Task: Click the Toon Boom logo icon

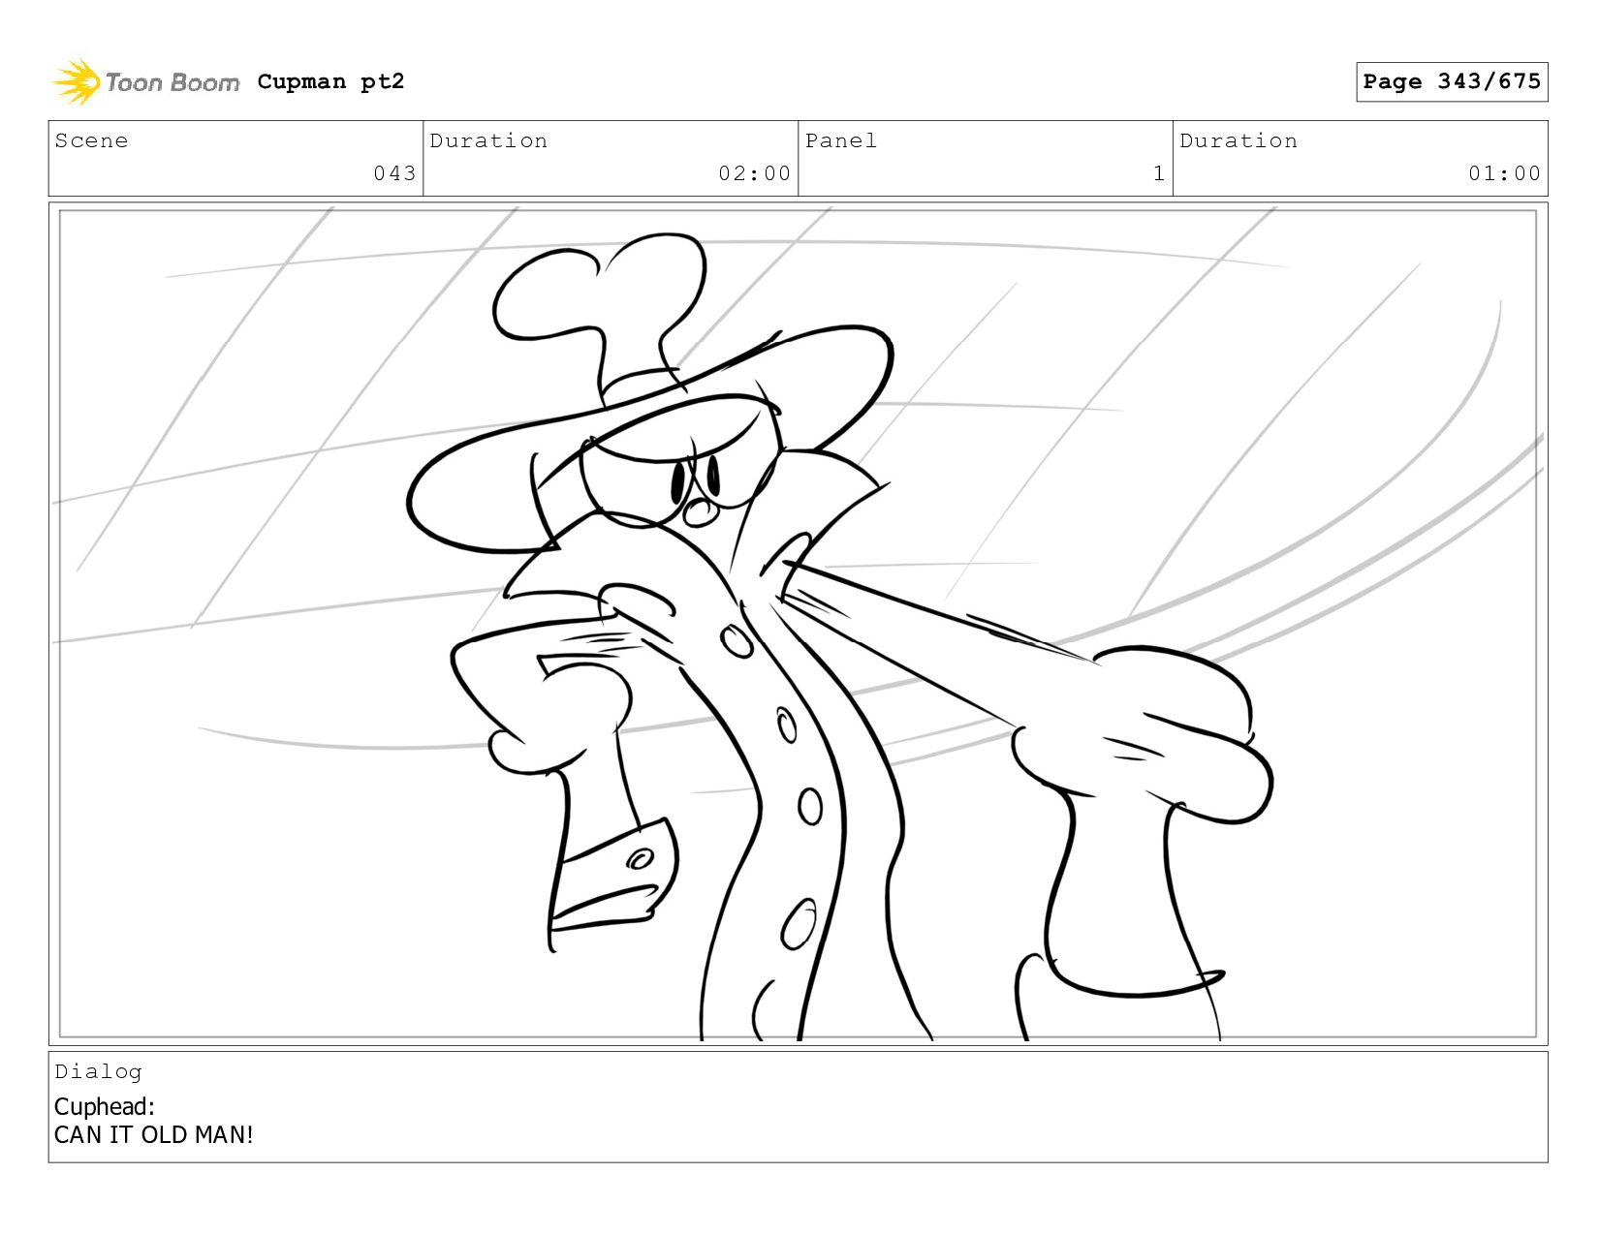Action: (x=77, y=82)
